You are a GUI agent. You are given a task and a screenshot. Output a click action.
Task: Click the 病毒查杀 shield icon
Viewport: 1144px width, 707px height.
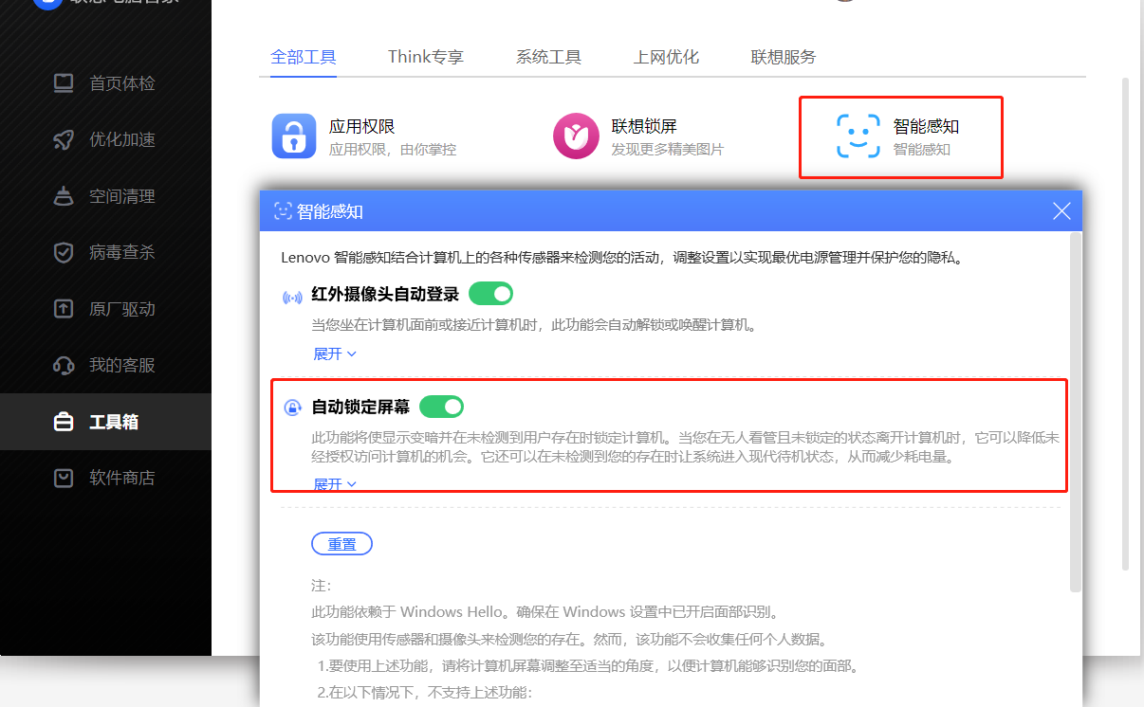(64, 252)
